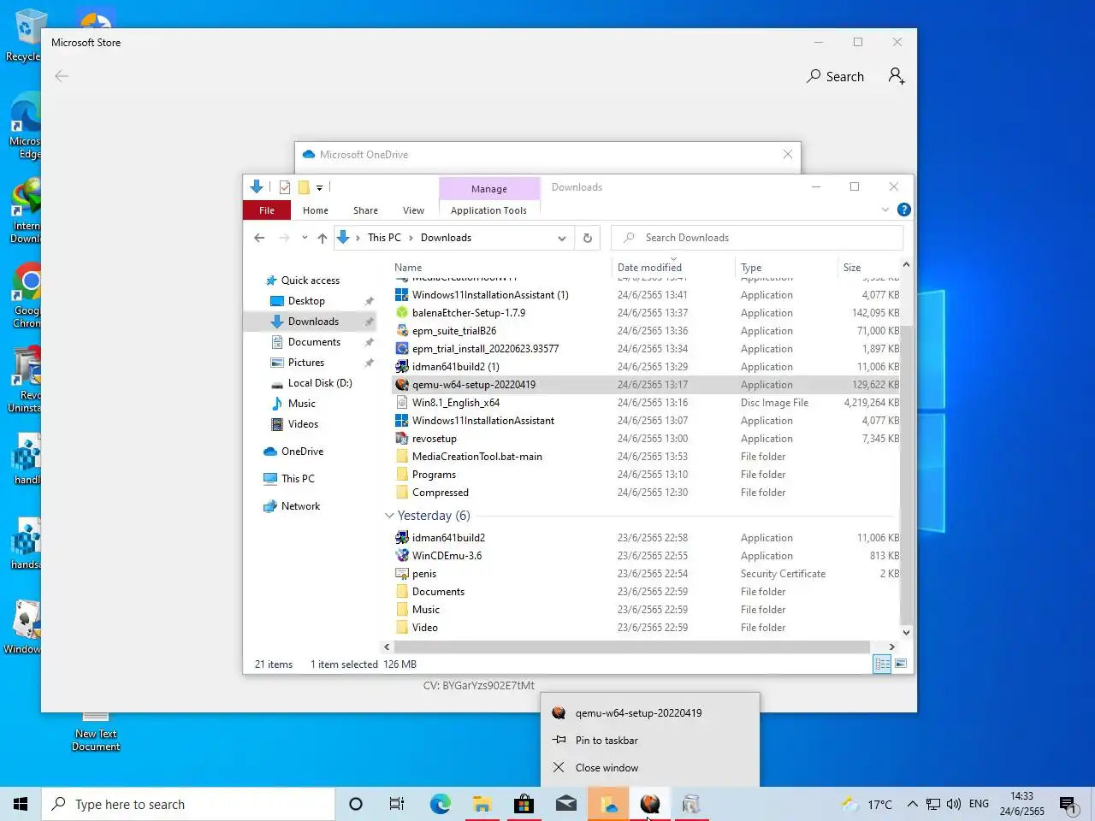This screenshot has width=1095, height=821.
Task: Switch to the Share ribbon tab
Action: coord(365,210)
